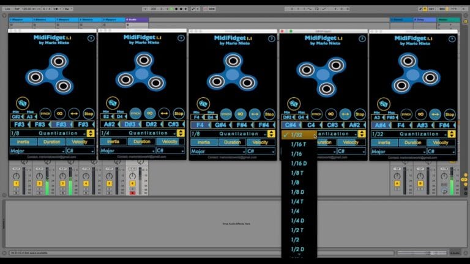Toggle infinity loop button in E2–D4 MidiFidget

click(x=150, y=113)
